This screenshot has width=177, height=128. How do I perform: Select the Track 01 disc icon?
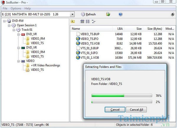tap(18, 30)
